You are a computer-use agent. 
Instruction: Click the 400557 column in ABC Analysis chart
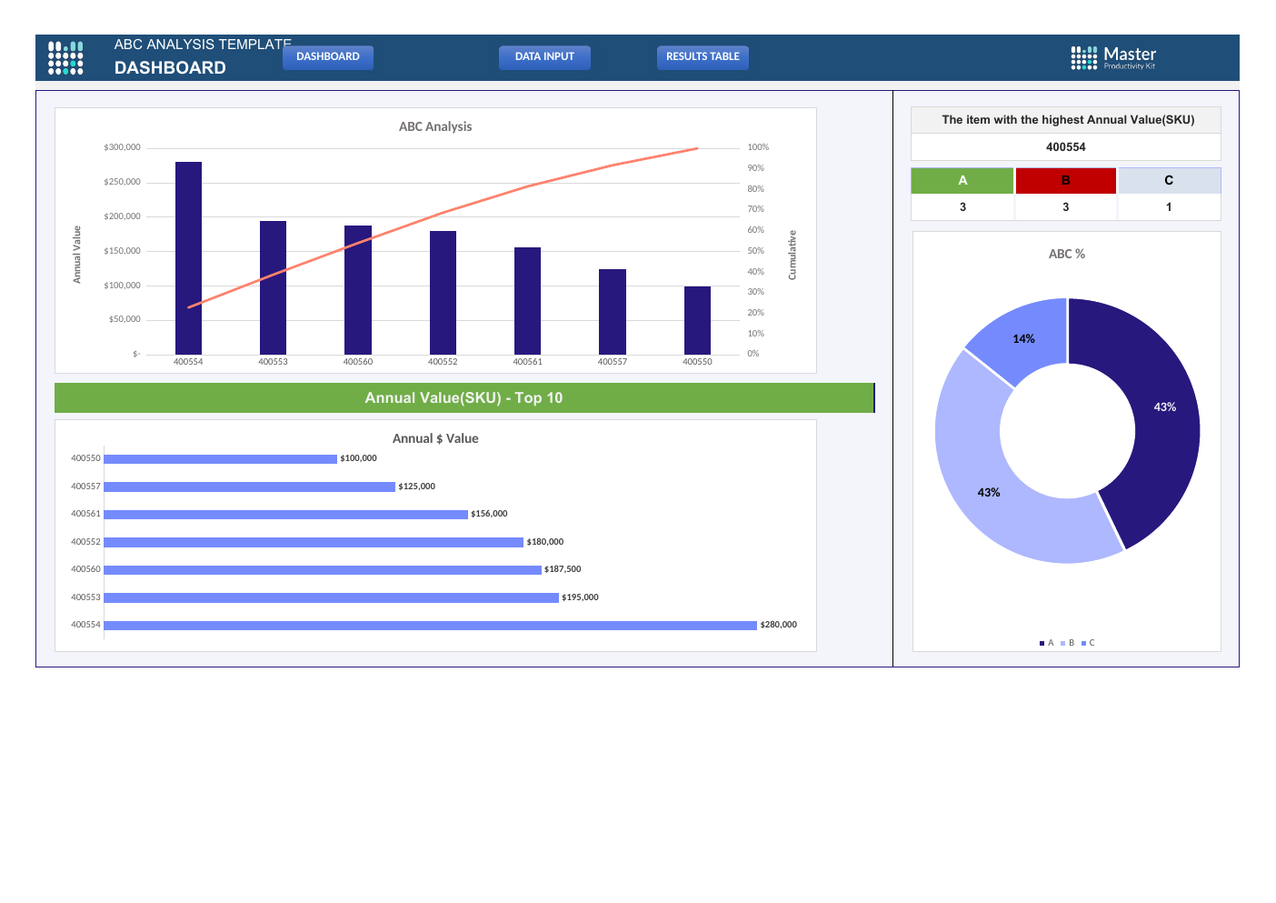coord(613,312)
